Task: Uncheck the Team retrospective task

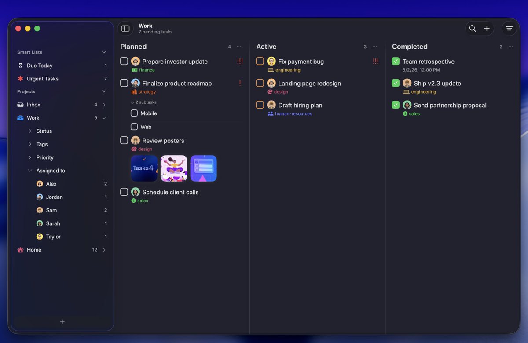Action: pos(396,61)
